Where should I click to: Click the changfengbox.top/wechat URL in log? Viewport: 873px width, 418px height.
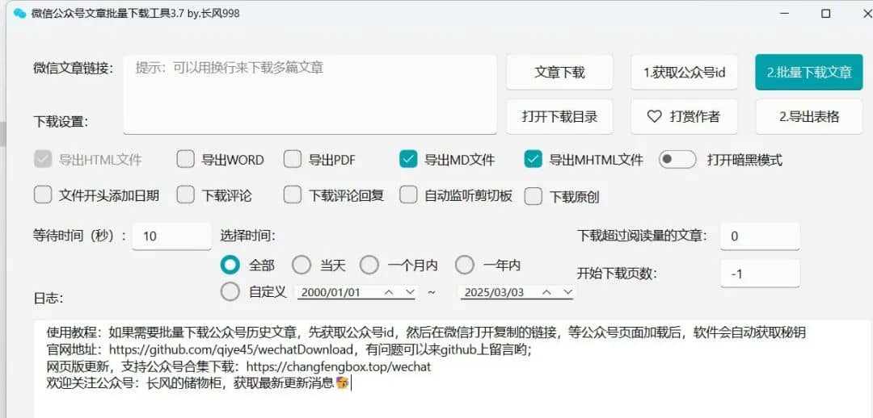pos(338,367)
